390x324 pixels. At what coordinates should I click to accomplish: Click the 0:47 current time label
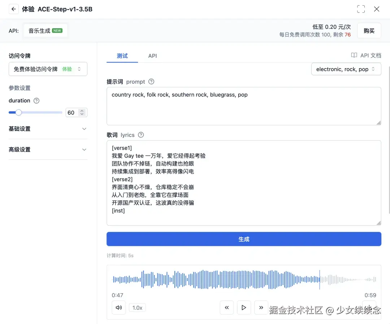117,295
